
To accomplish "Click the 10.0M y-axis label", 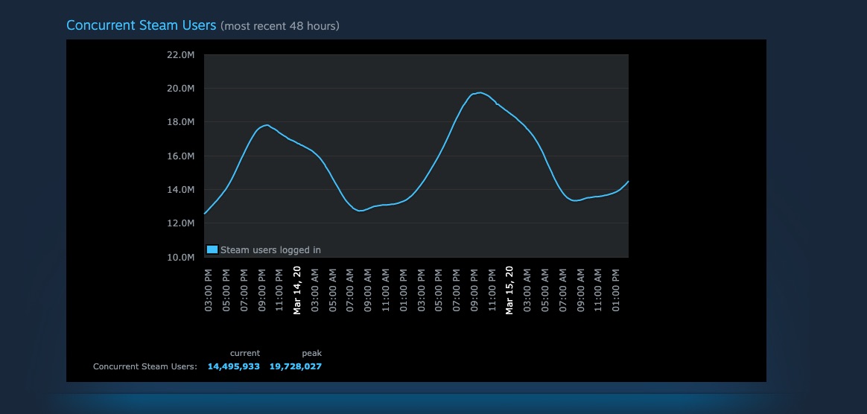I will point(181,257).
